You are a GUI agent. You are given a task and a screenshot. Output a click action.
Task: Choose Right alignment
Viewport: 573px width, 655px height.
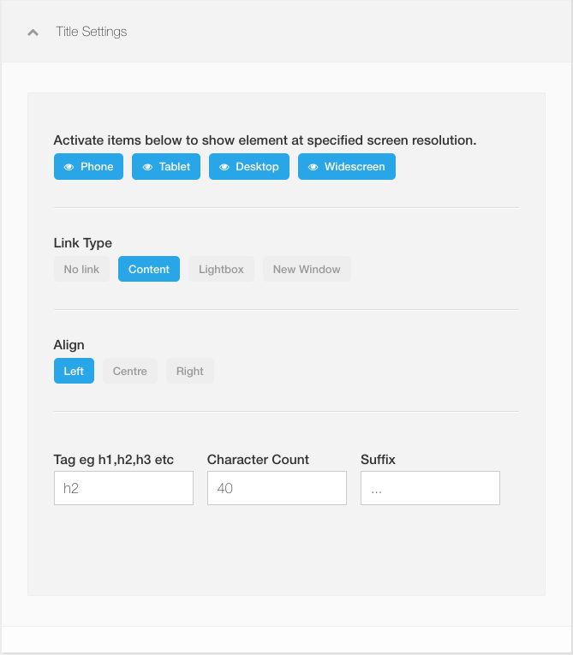click(x=190, y=371)
